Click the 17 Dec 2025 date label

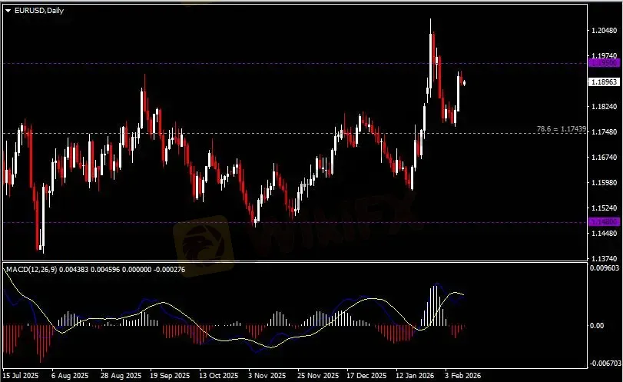pos(366,376)
